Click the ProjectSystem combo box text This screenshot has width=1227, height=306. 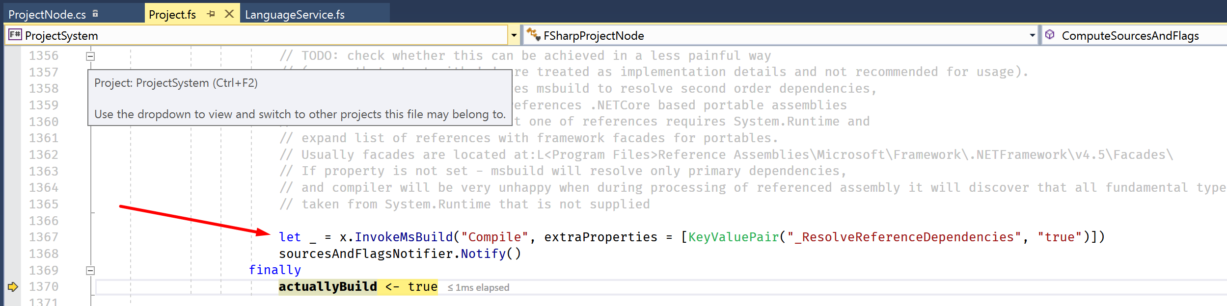(61, 36)
